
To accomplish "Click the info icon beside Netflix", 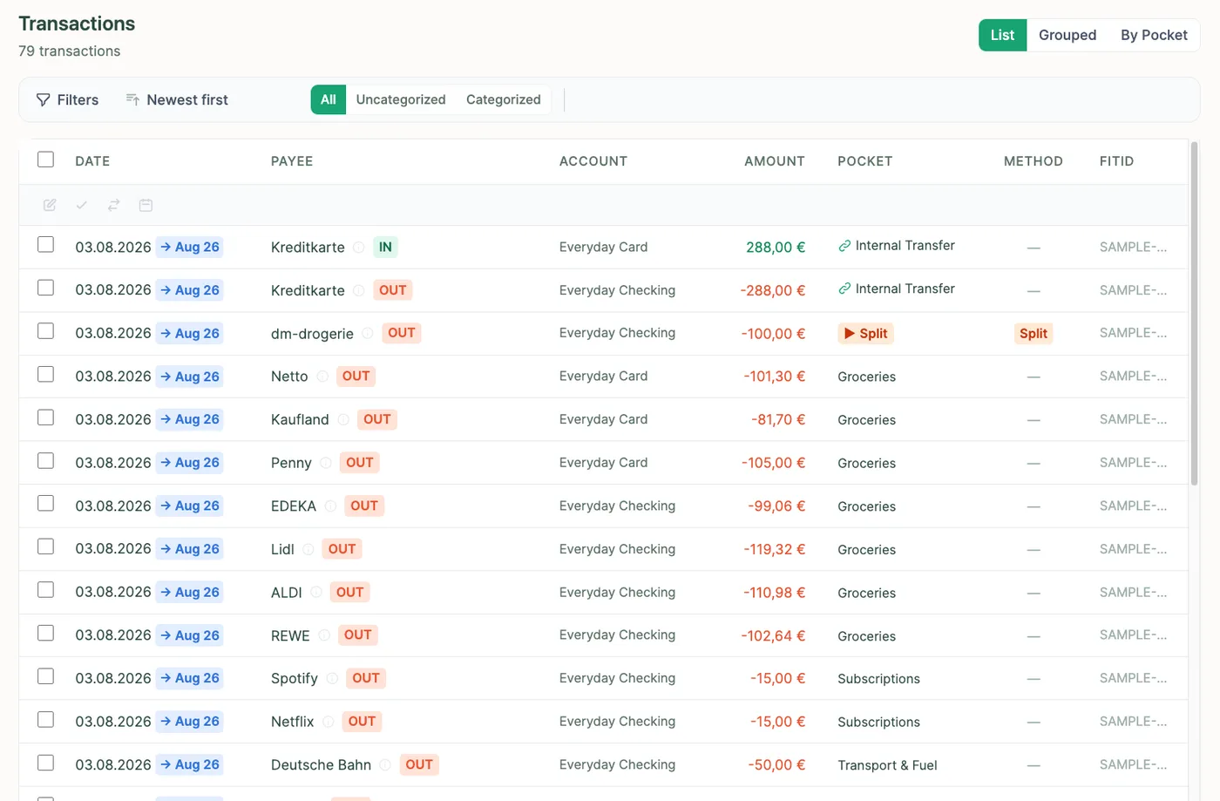I will tap(329, 722).
